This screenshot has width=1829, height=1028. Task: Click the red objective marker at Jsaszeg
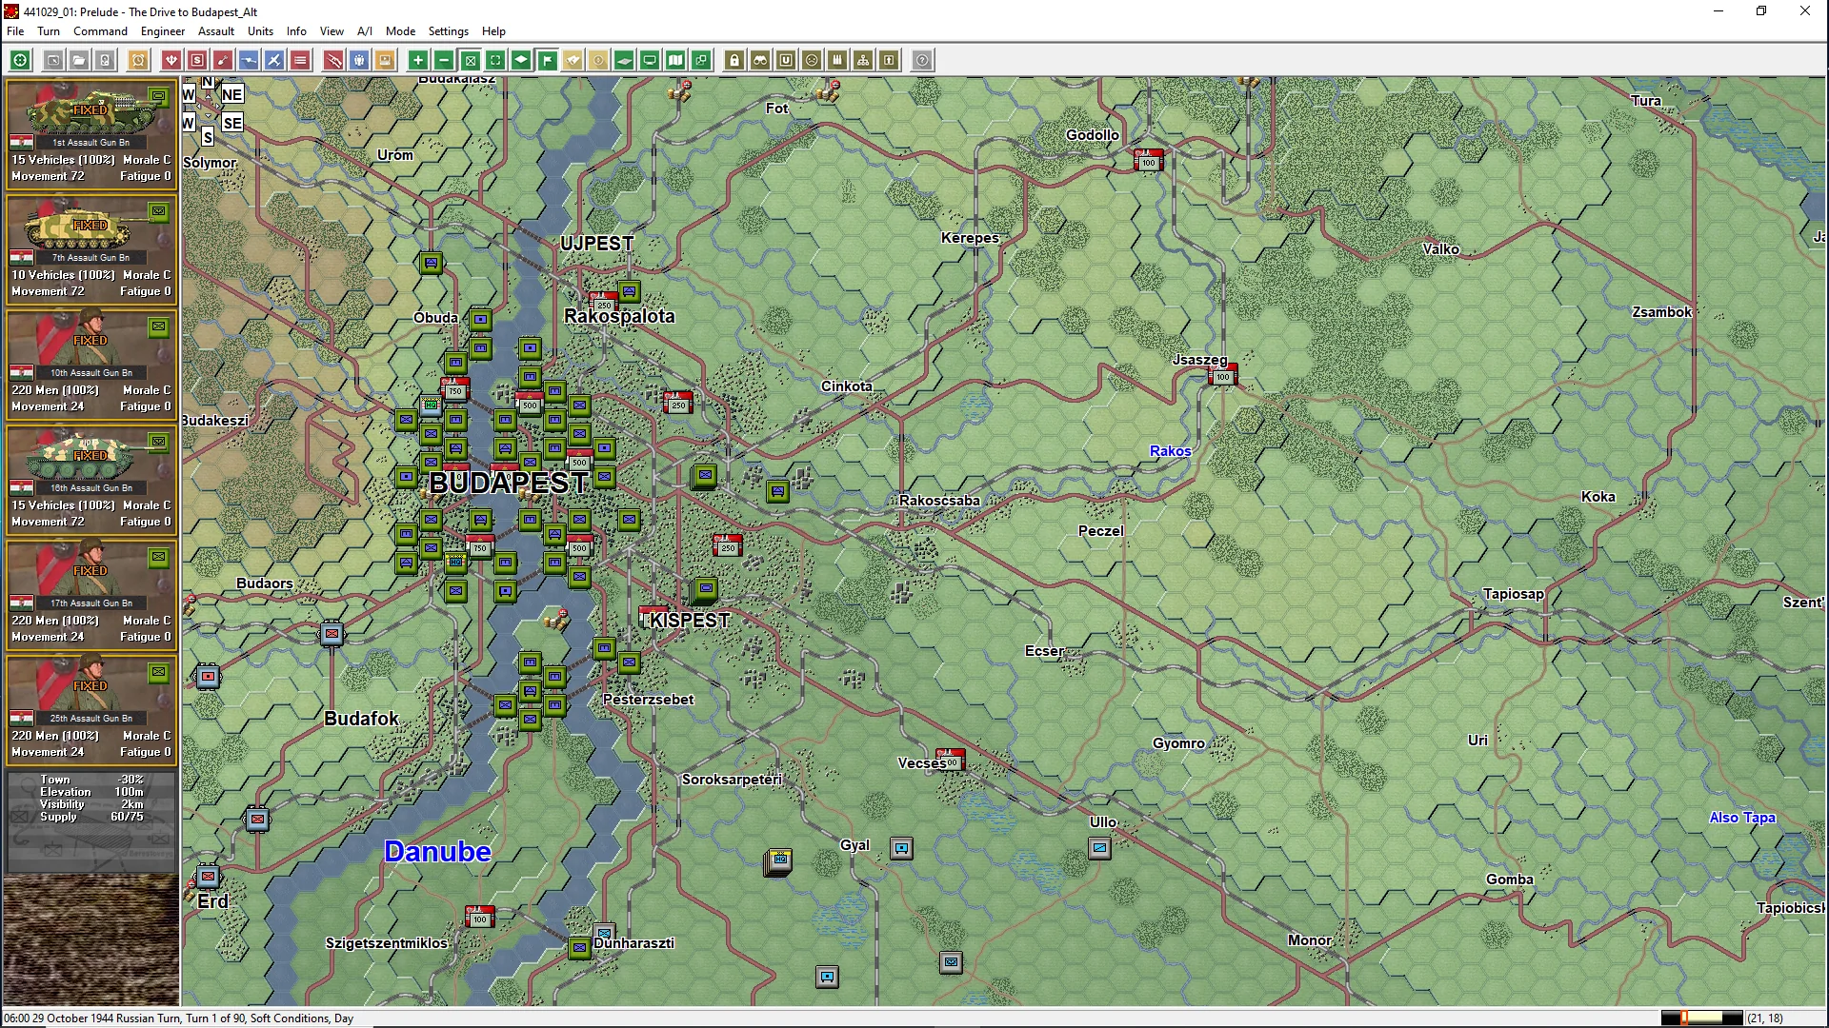1223,375
